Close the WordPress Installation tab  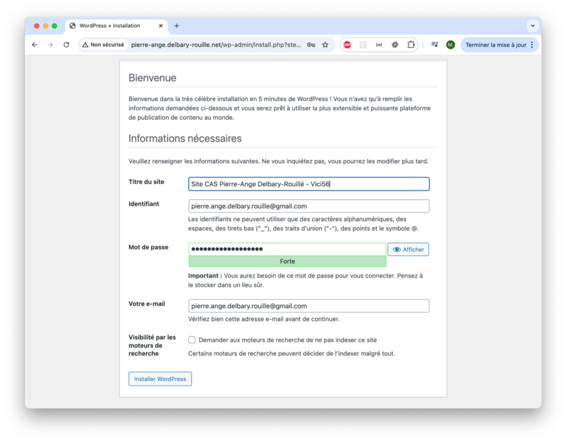pyautogui.click(x=161, y=26)
